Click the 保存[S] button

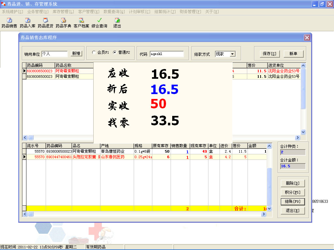(x=269, y=54)
